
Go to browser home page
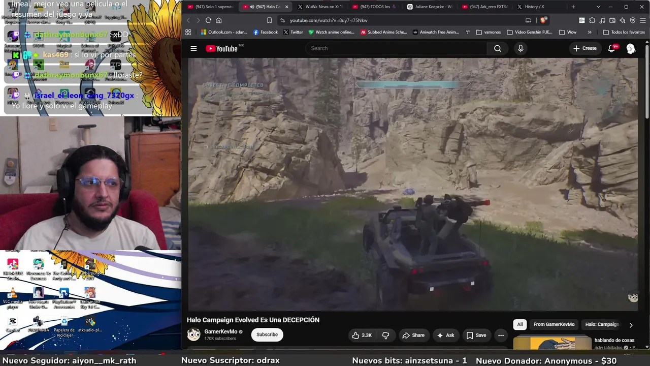coord(219,20)
